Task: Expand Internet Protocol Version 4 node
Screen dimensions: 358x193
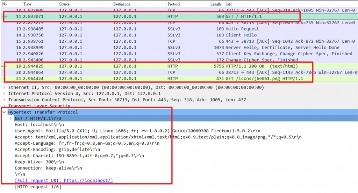Action: pos(4,94)
